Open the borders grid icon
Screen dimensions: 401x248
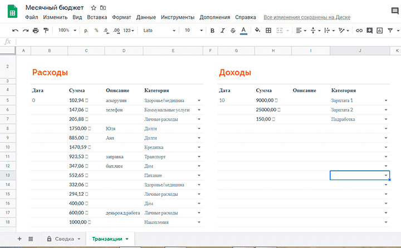pos(268,30)
